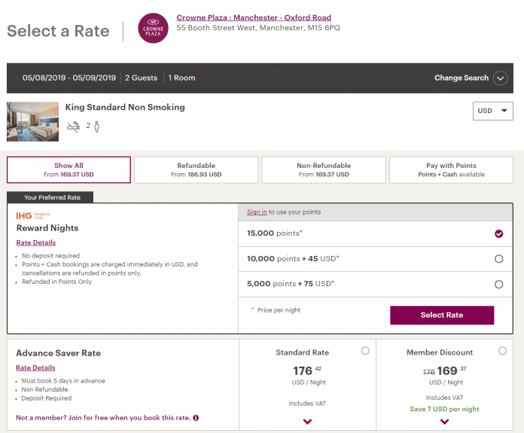524x433 pixels.
Task: Click the Save 7 USD per night text
Action: (x=444, y=409)
